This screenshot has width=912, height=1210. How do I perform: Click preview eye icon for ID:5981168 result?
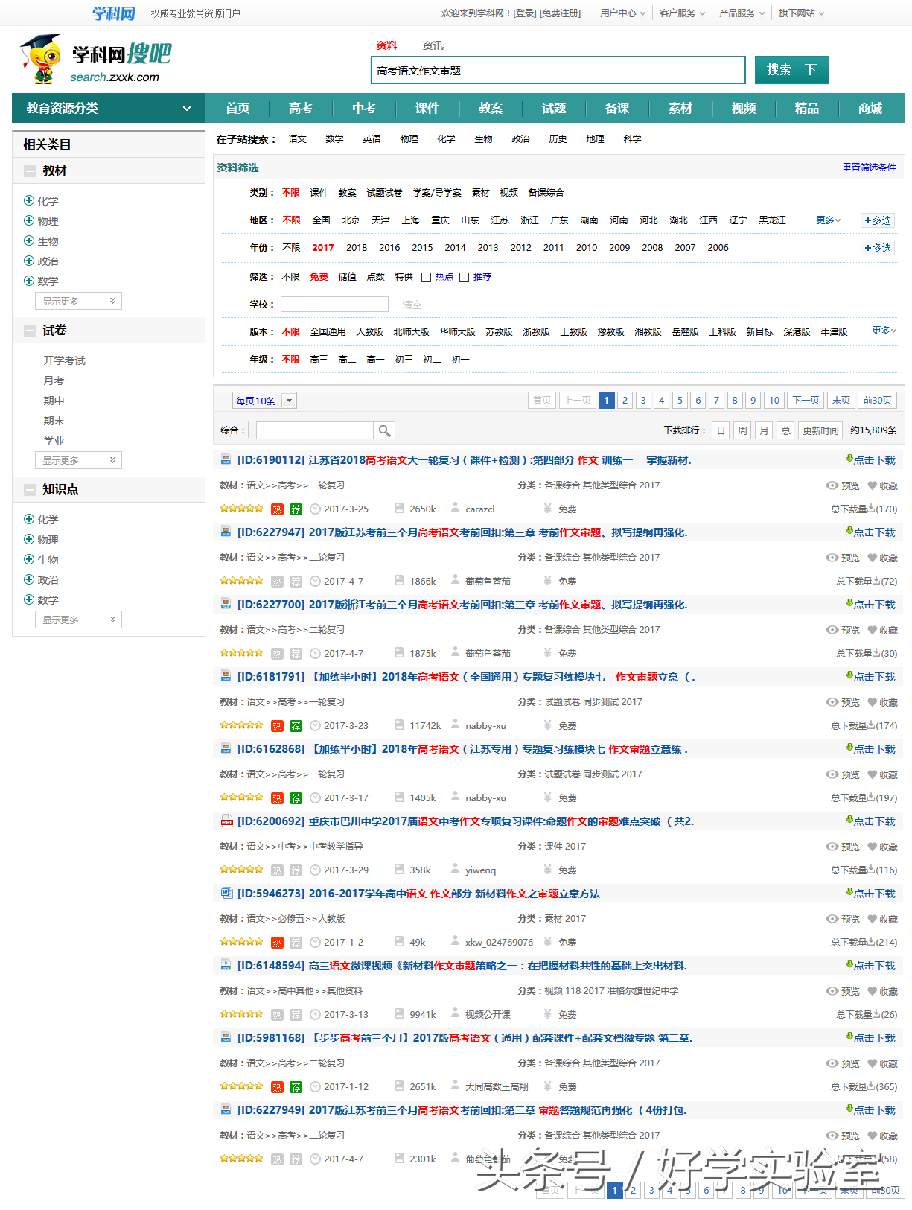coord(832,1063)
